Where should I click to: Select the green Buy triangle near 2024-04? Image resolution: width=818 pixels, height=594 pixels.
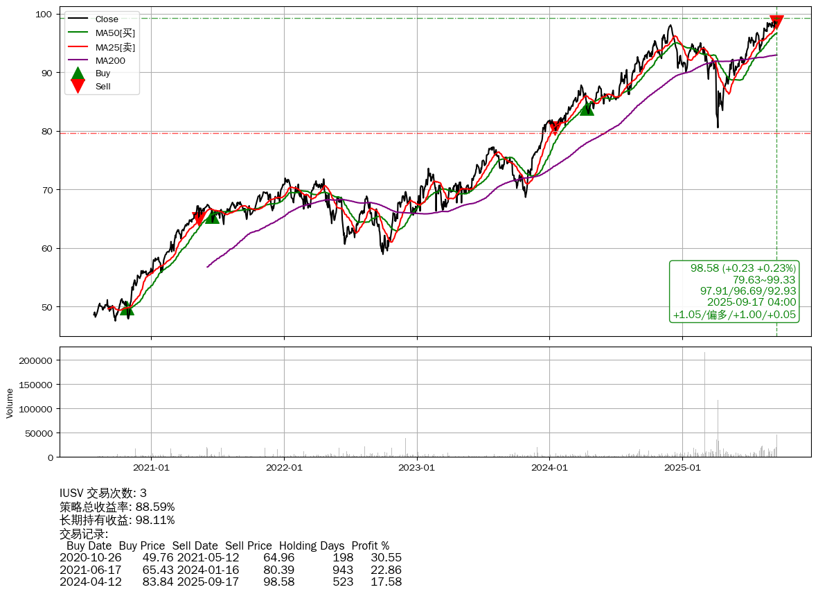tap(587, 108)
